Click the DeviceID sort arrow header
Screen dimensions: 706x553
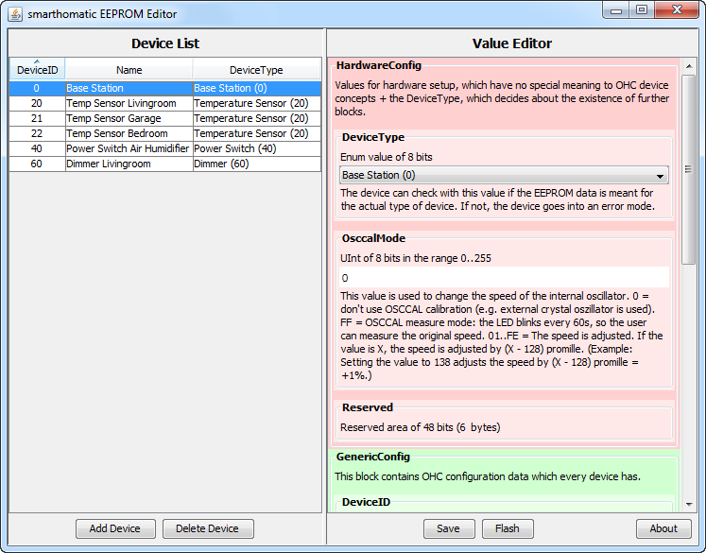point(36,68)
